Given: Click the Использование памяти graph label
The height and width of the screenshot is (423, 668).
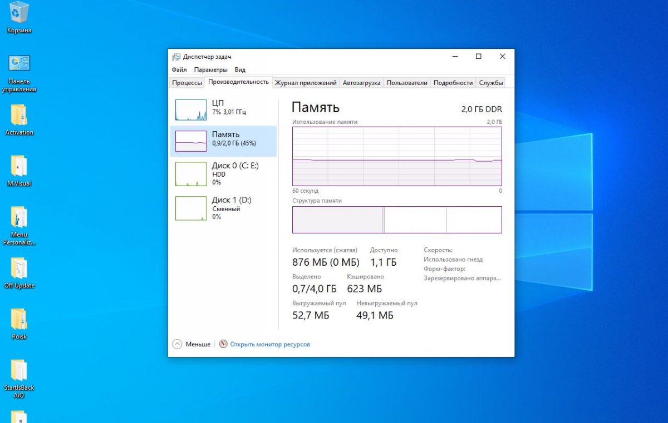Looking at the screenshot, I should (x=325, y=122).
